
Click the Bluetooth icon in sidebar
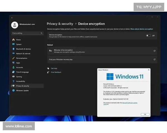(x=13, y=49)
